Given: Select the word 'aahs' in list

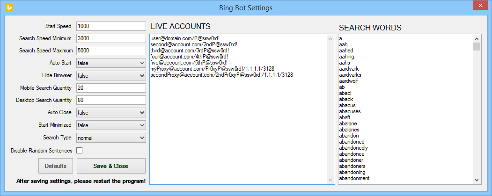Looking at the screenshot, I should 345,63.
